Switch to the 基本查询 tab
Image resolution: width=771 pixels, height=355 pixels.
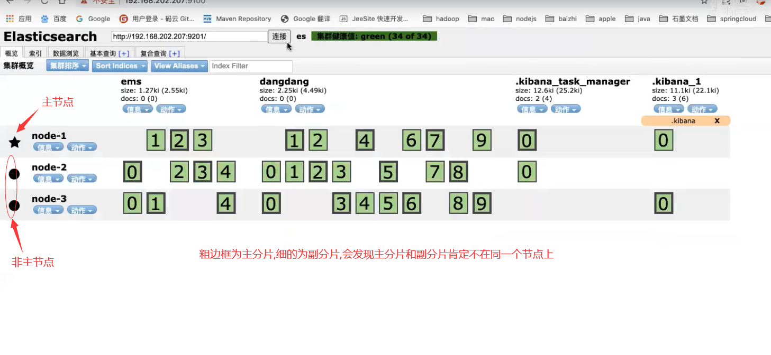109,53
